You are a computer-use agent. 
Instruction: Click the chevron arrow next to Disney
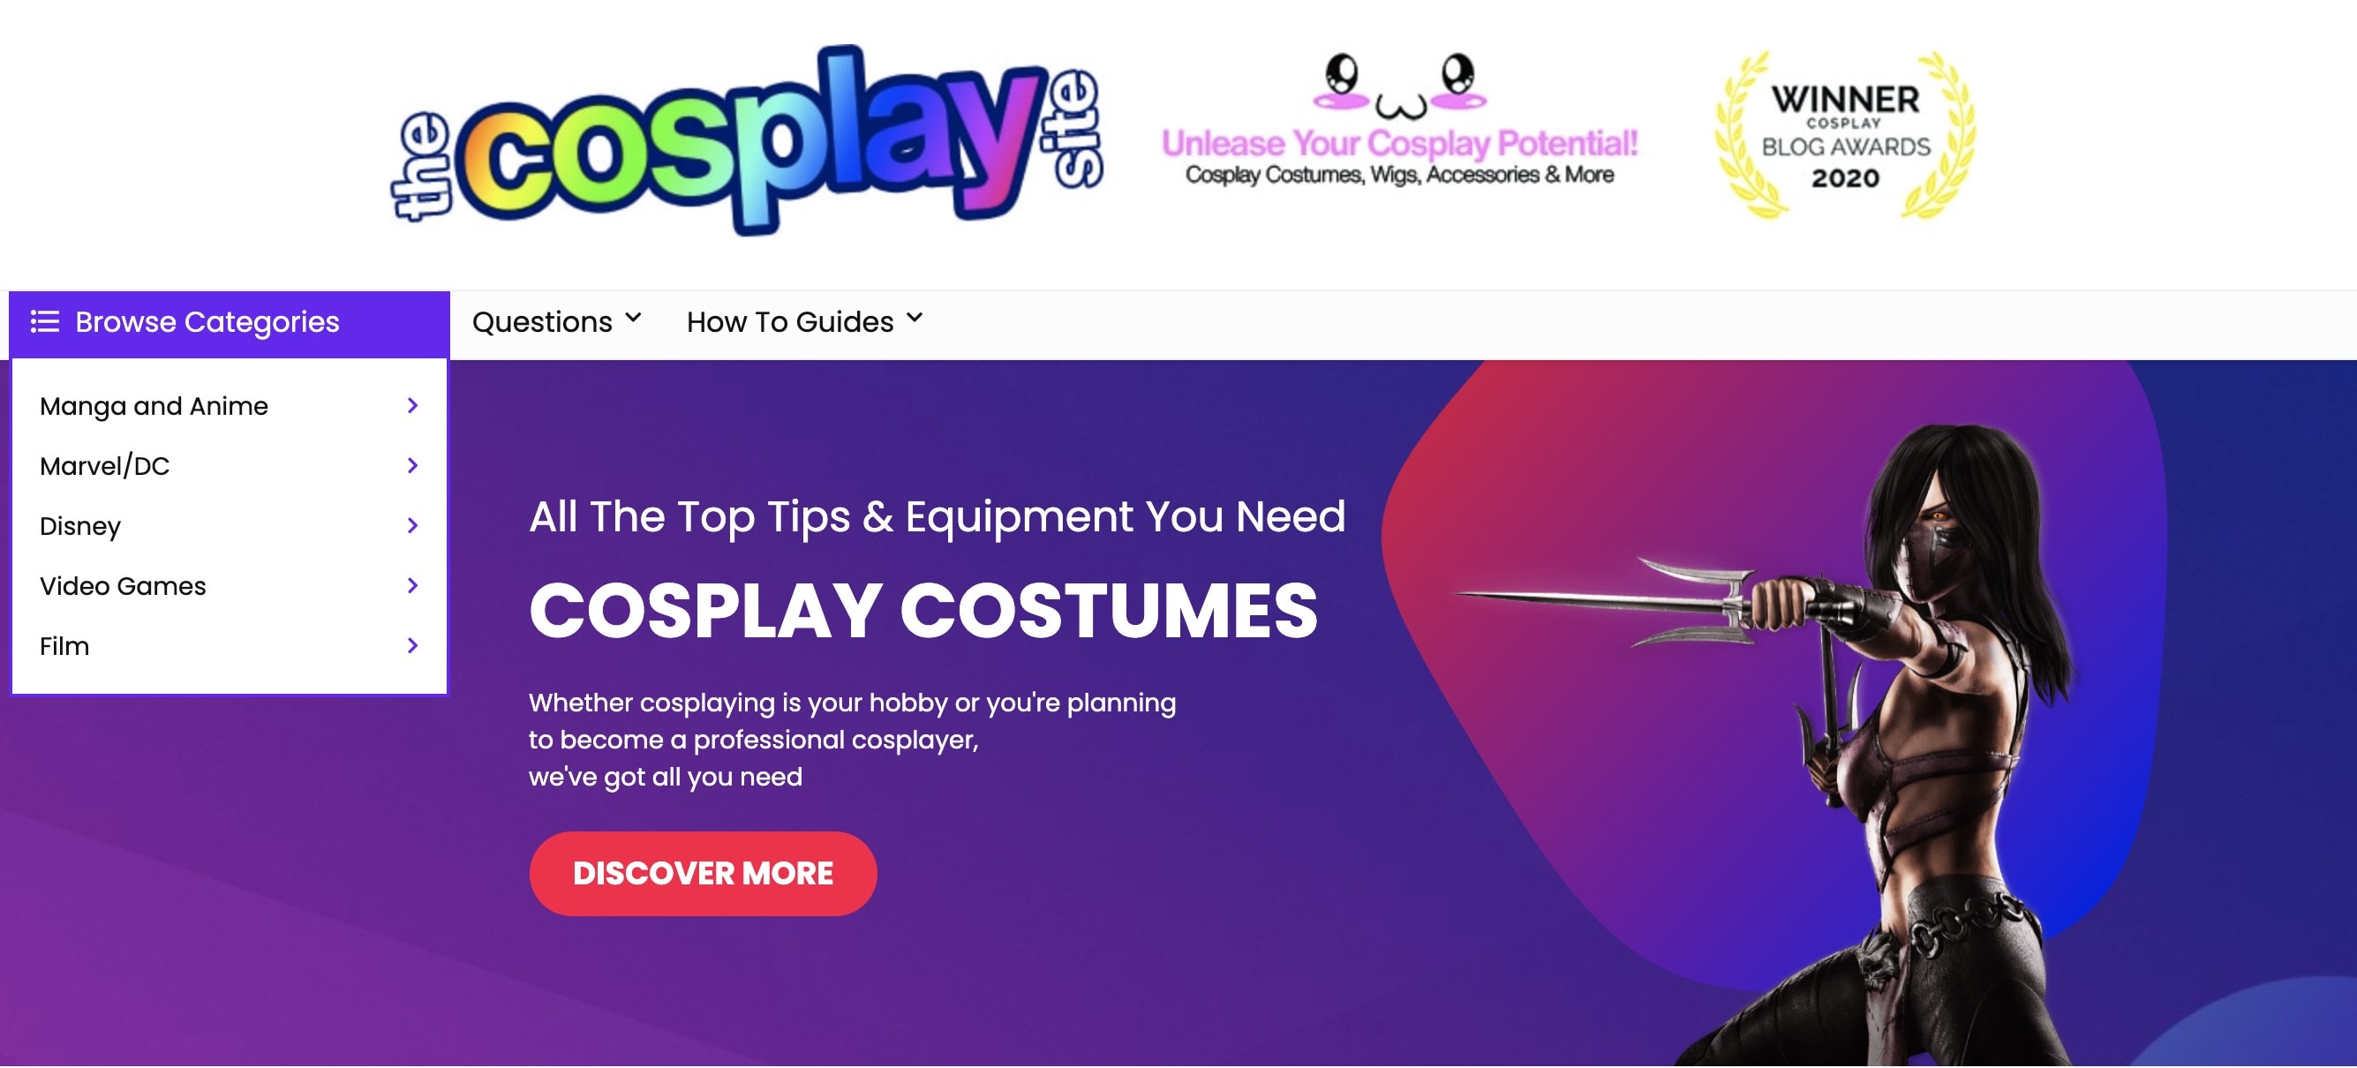point(412,526)
